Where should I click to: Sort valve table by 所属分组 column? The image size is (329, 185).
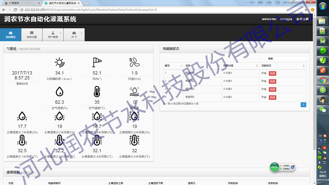(x=241, y=65)
